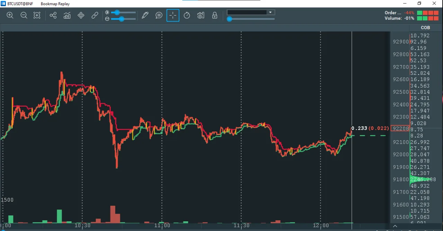
Task: Click the COB column header
Action: click(425, 28)
